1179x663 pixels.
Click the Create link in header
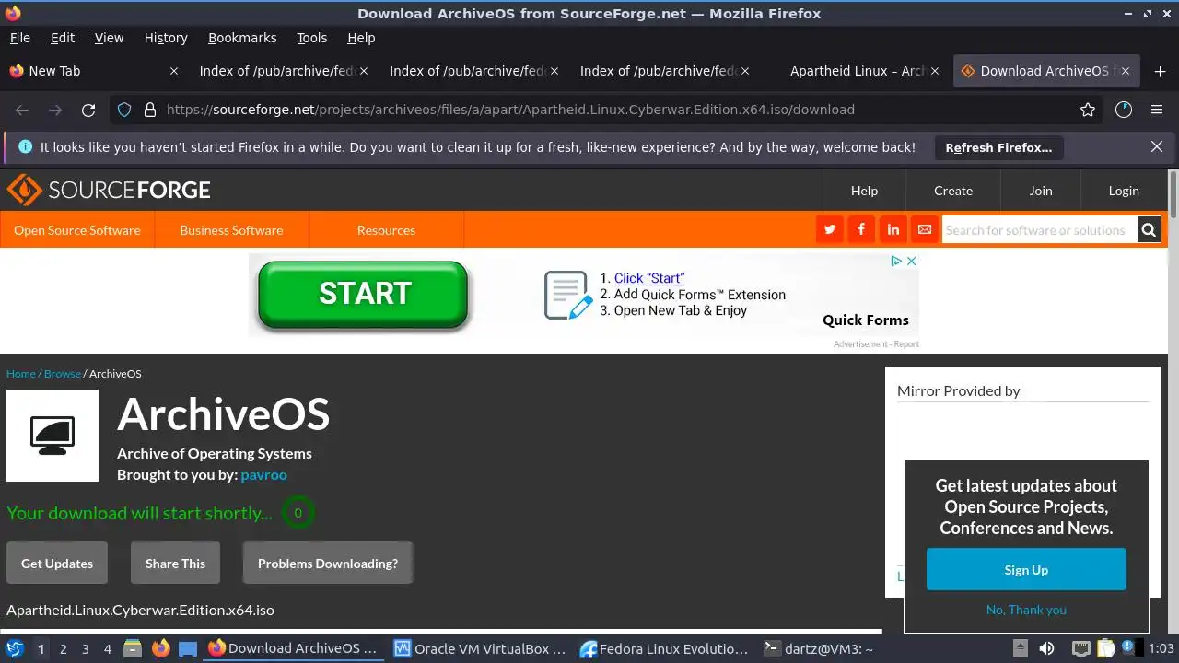click(x=953, y=191)
